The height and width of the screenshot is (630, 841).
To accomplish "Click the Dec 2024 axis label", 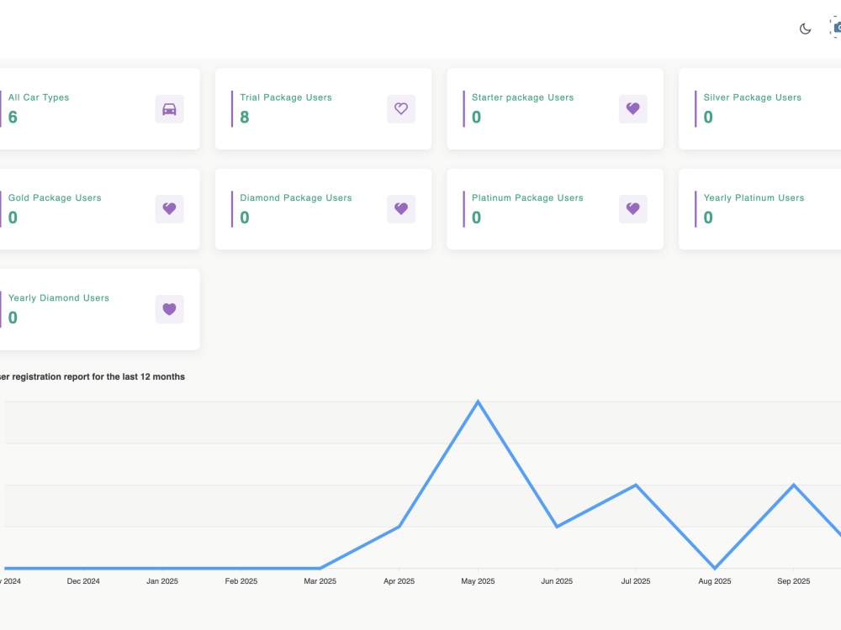I will click(x=83, y=581).
